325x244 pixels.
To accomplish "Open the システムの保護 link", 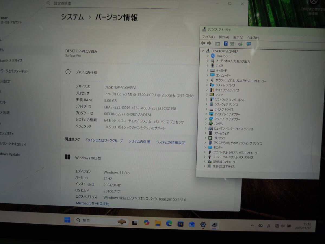I will coord(139,142).
